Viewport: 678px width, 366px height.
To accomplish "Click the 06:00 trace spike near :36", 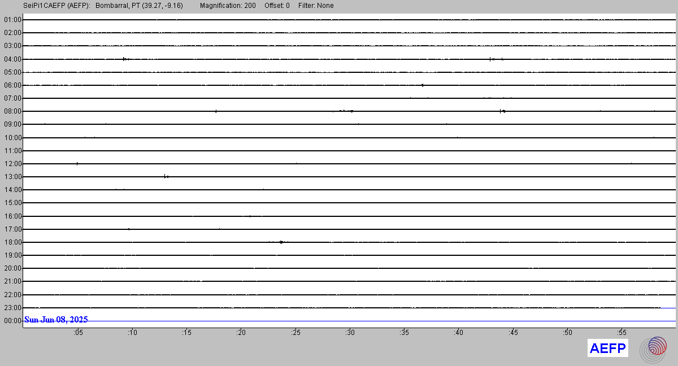I will (x=422, y=85).
